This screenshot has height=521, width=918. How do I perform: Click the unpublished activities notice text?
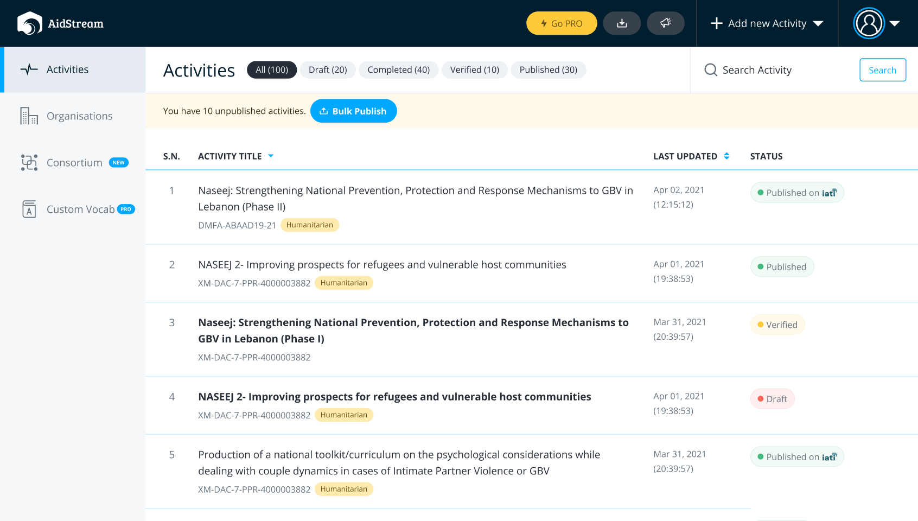(x=234, y=111)
